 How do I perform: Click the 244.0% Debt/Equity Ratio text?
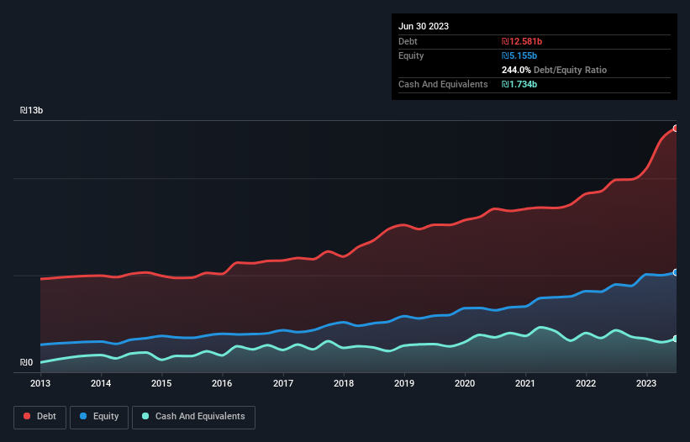click(x=554, y=70)
